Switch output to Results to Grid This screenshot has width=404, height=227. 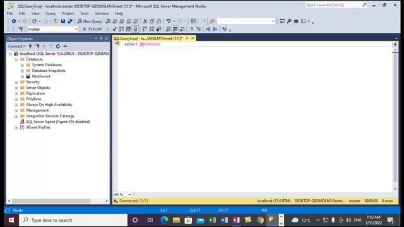pos(175,29)
